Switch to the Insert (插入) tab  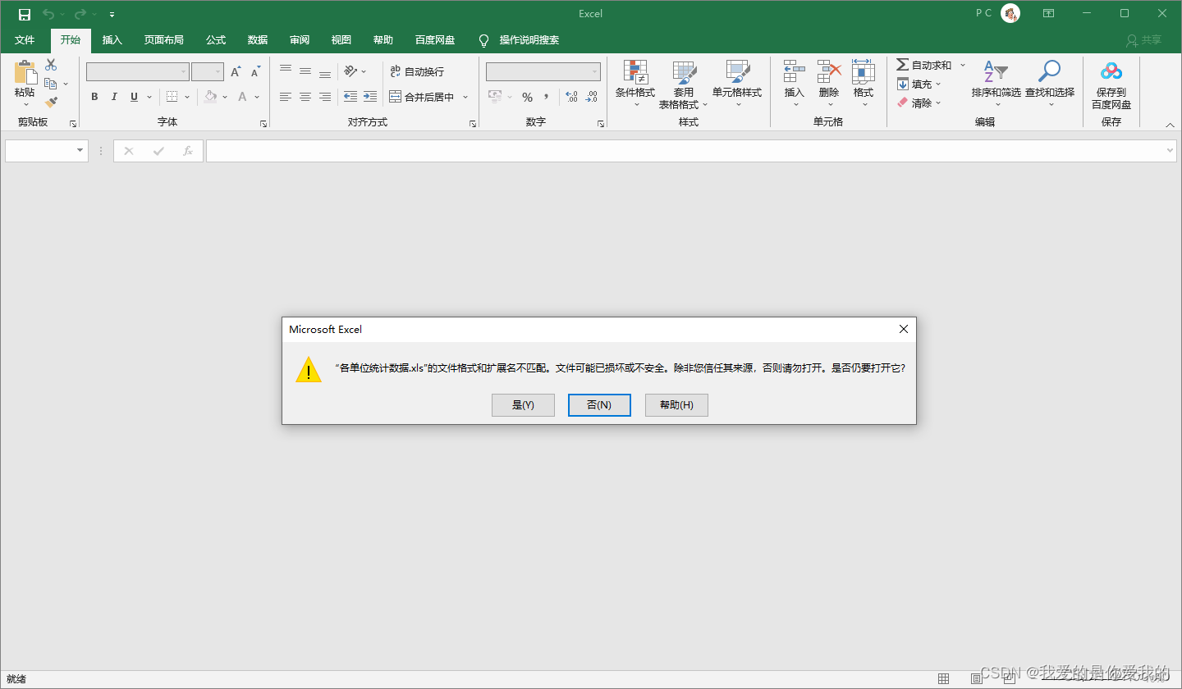pos(112,40)
